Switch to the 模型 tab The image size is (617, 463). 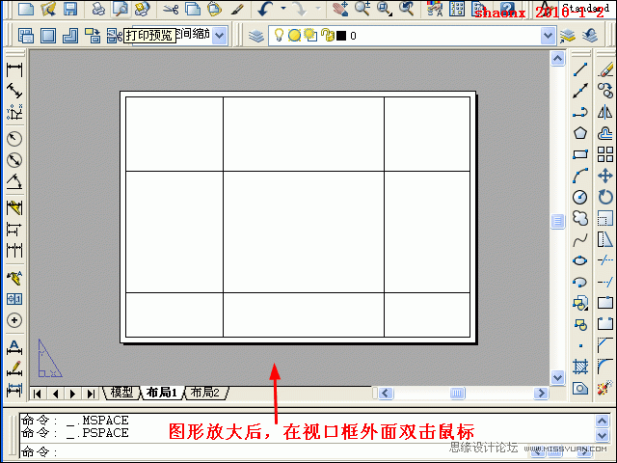click(x=121, y=393)
